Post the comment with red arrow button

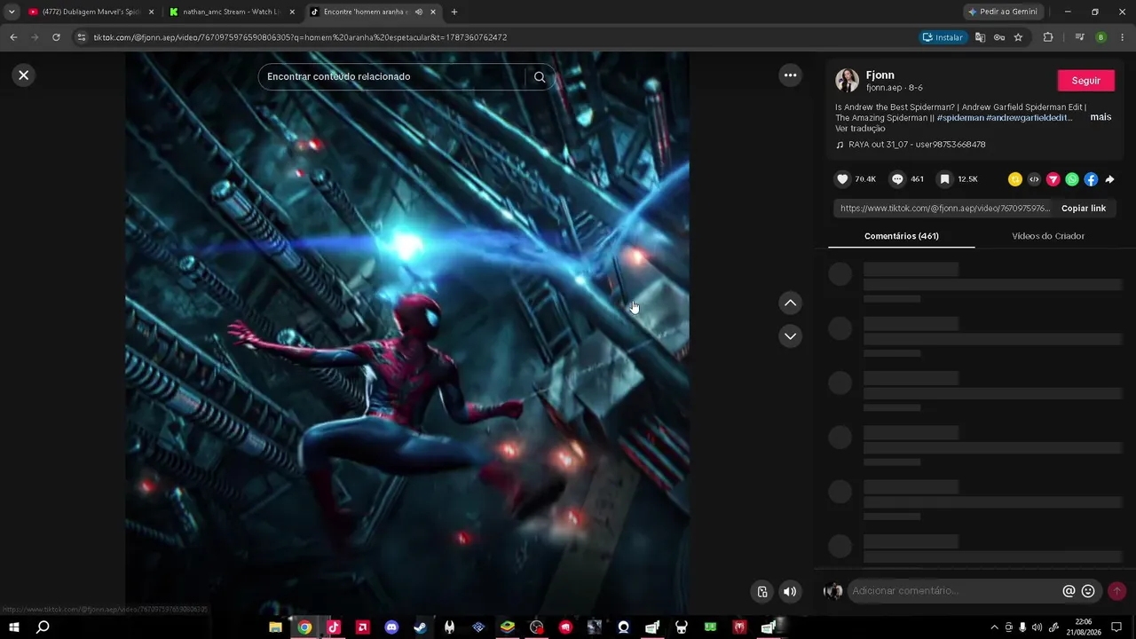pyautogui.click(x=1116, y=591)
